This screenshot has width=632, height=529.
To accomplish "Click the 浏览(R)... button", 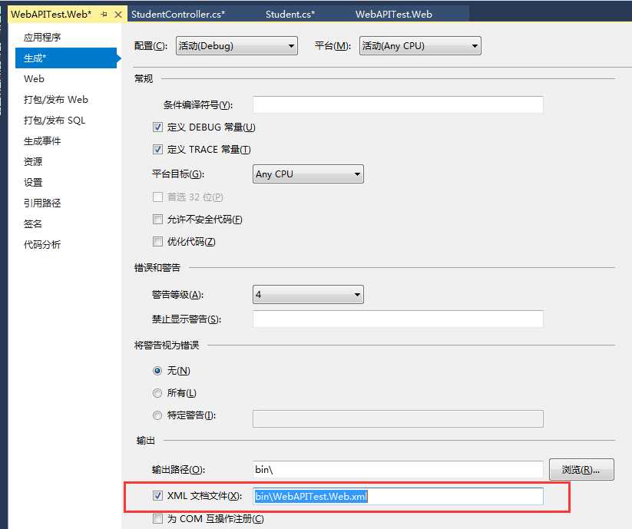I will tap(581, 469).
